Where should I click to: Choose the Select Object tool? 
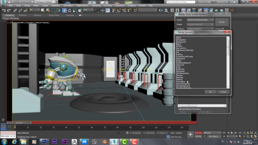43,10
